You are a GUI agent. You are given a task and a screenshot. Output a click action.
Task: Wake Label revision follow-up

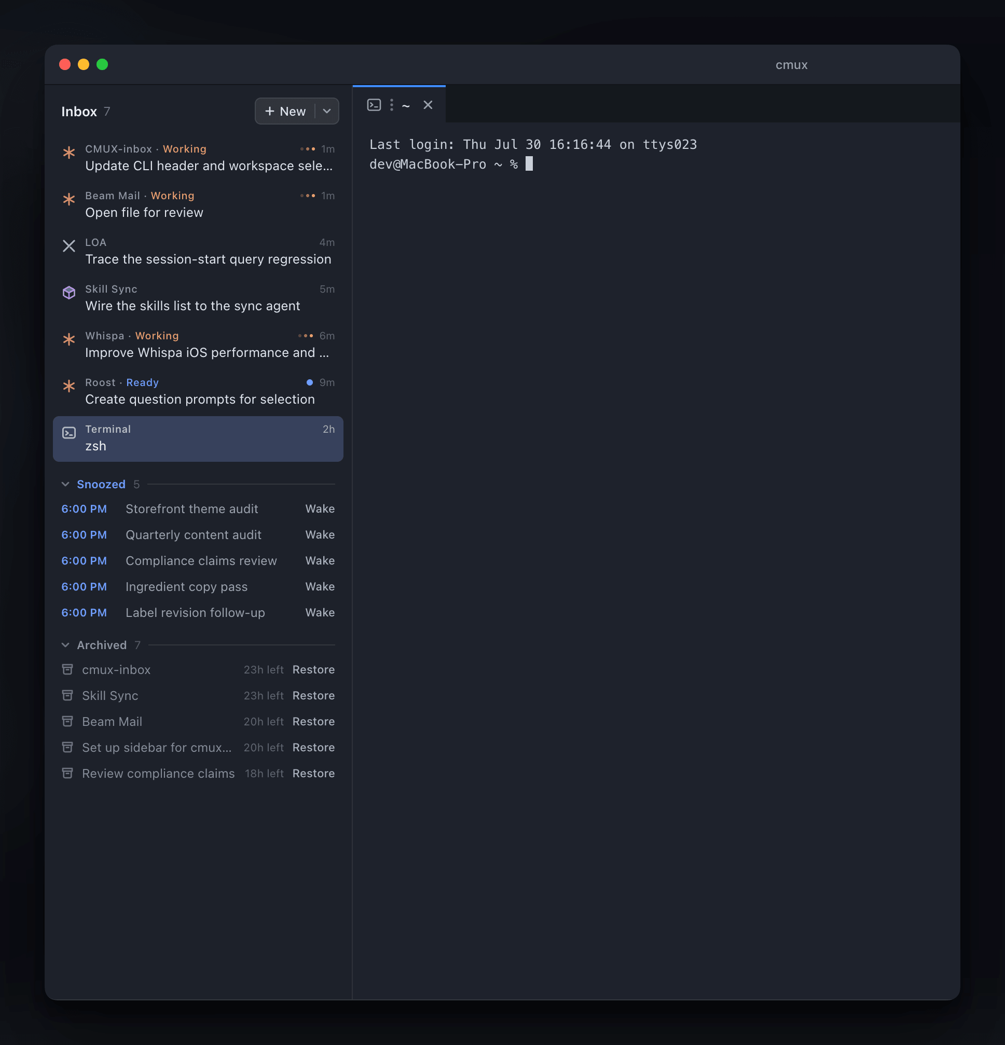pos(320,613)
